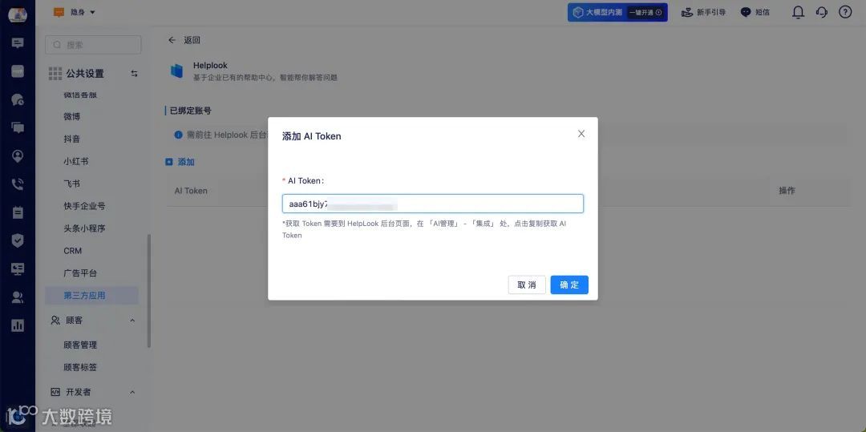This screenshot has width=866, height=432.
Task: Click the 公共设置 grid icon
Action: click(55, 74)
